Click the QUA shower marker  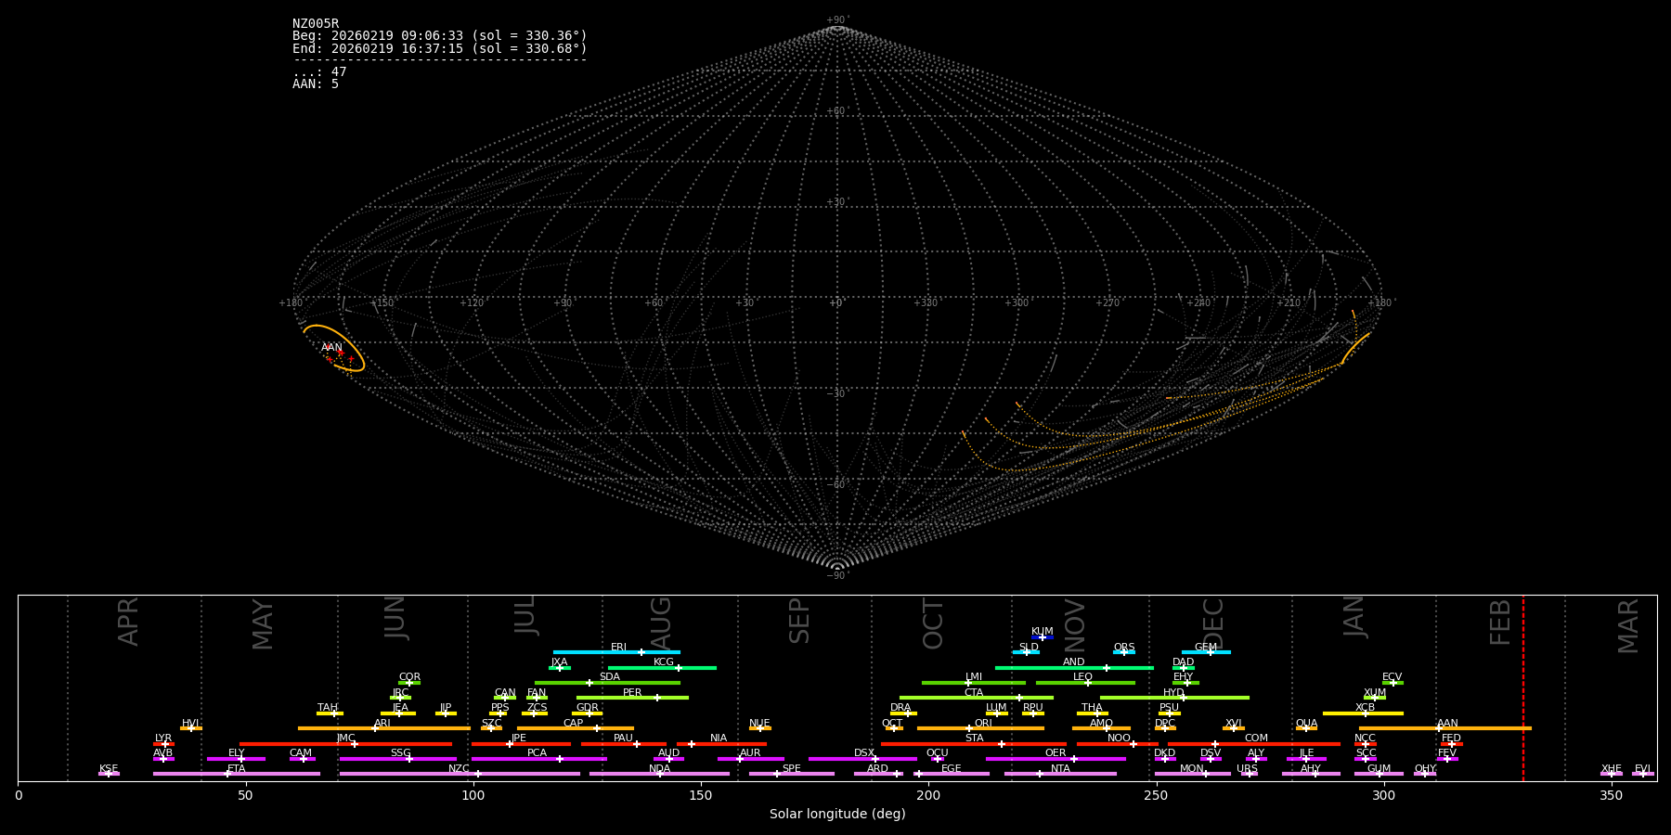(1306, 728)
